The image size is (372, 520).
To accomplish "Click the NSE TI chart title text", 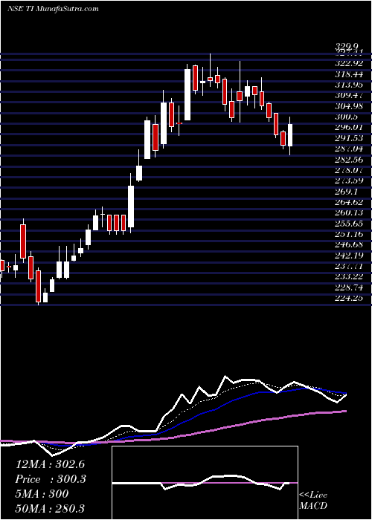I will click(x=53, y=9).
